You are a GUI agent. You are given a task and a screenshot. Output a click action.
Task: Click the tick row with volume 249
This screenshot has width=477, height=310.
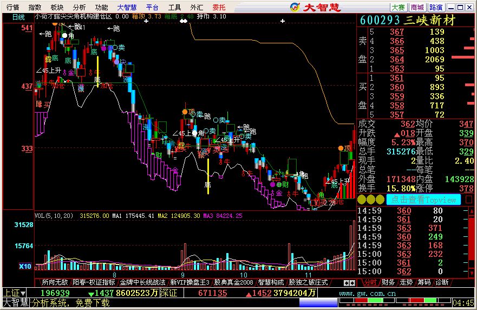[413, 237]
